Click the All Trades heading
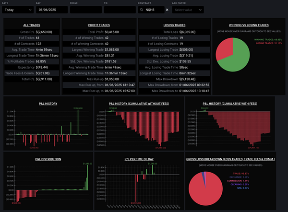Screen dimensions: 288x212 click(x=32, y=25)
